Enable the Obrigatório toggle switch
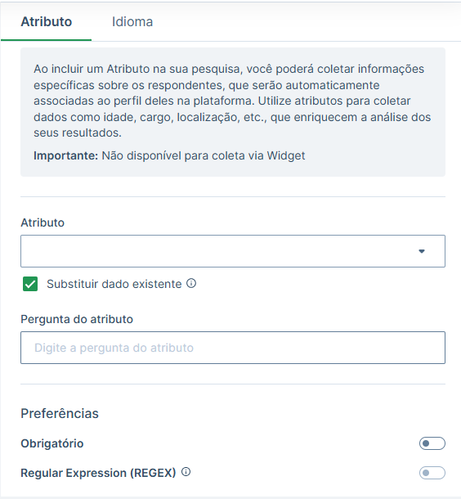 (x=432, y=443)
